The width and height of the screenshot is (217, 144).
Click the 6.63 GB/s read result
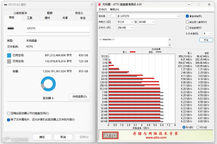tap(203, 99)
